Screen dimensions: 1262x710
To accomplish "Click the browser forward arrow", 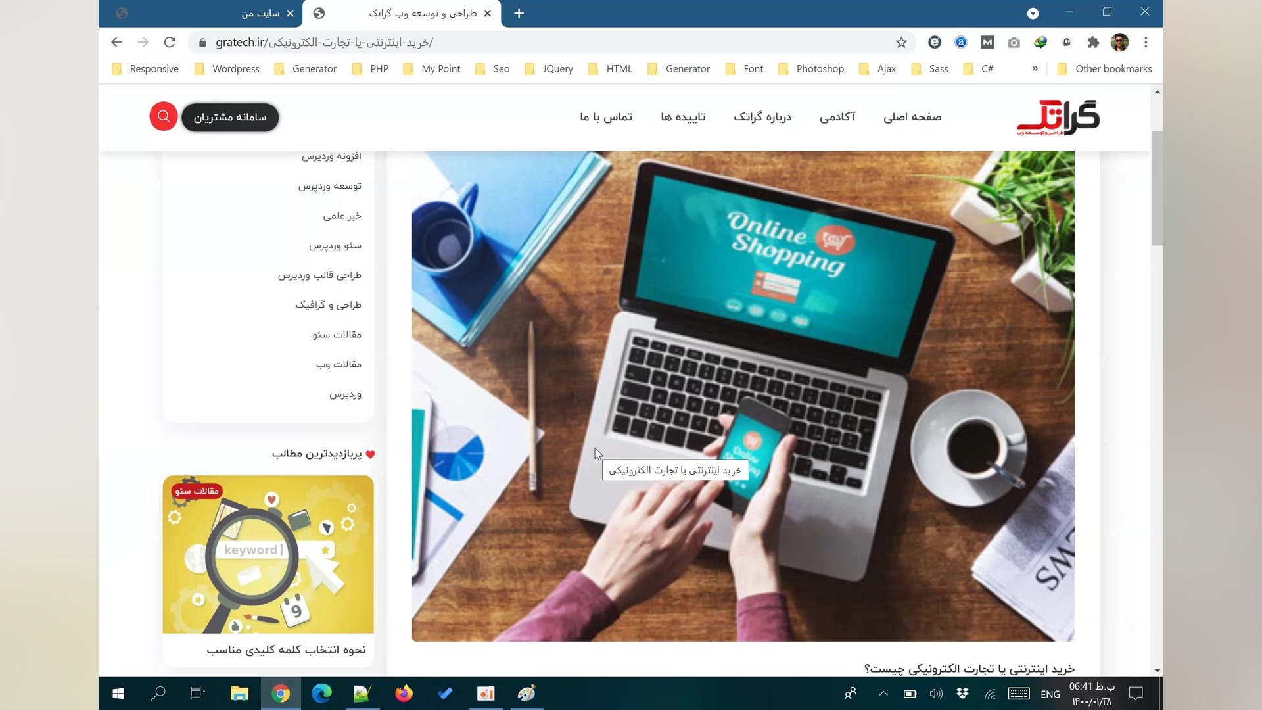I will 143,42.
